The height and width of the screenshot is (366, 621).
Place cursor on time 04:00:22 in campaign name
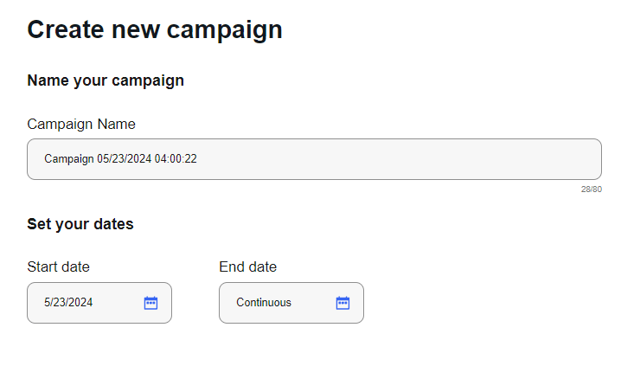click(176, 159)
